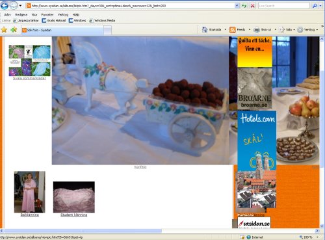Open the Verktyg toolbar dropdown arrow

(317, 30)
